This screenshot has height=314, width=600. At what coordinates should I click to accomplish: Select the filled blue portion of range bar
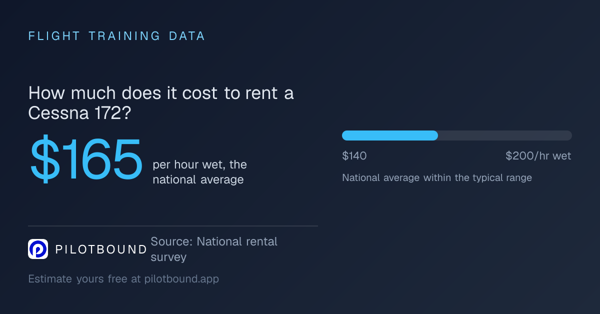[390, 135]
